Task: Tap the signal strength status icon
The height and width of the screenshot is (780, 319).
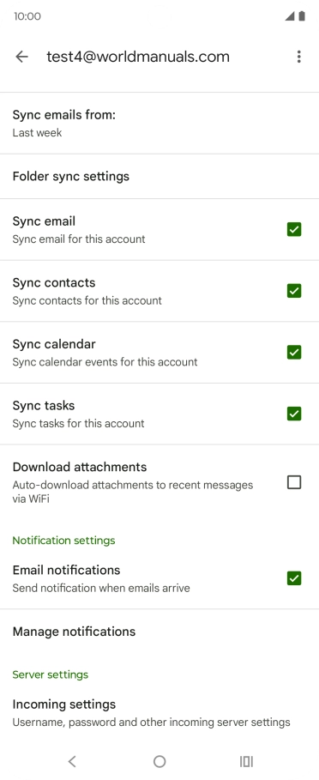Action: pos(290,16)
